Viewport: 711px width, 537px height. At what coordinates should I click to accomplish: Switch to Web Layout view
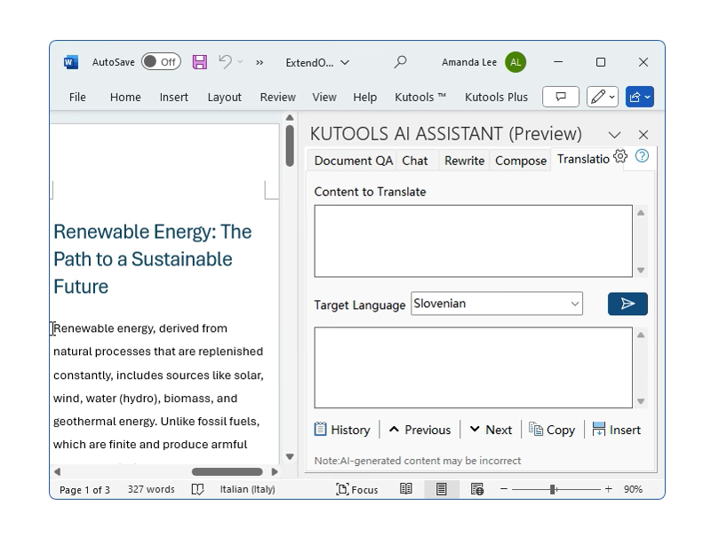tap(477, 489)
